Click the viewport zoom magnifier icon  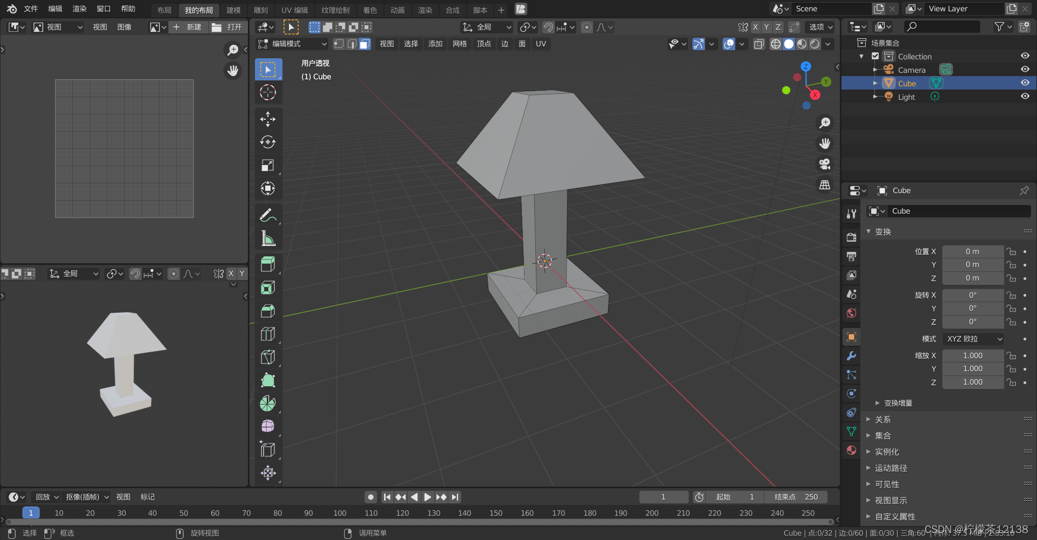coord(825,123)
